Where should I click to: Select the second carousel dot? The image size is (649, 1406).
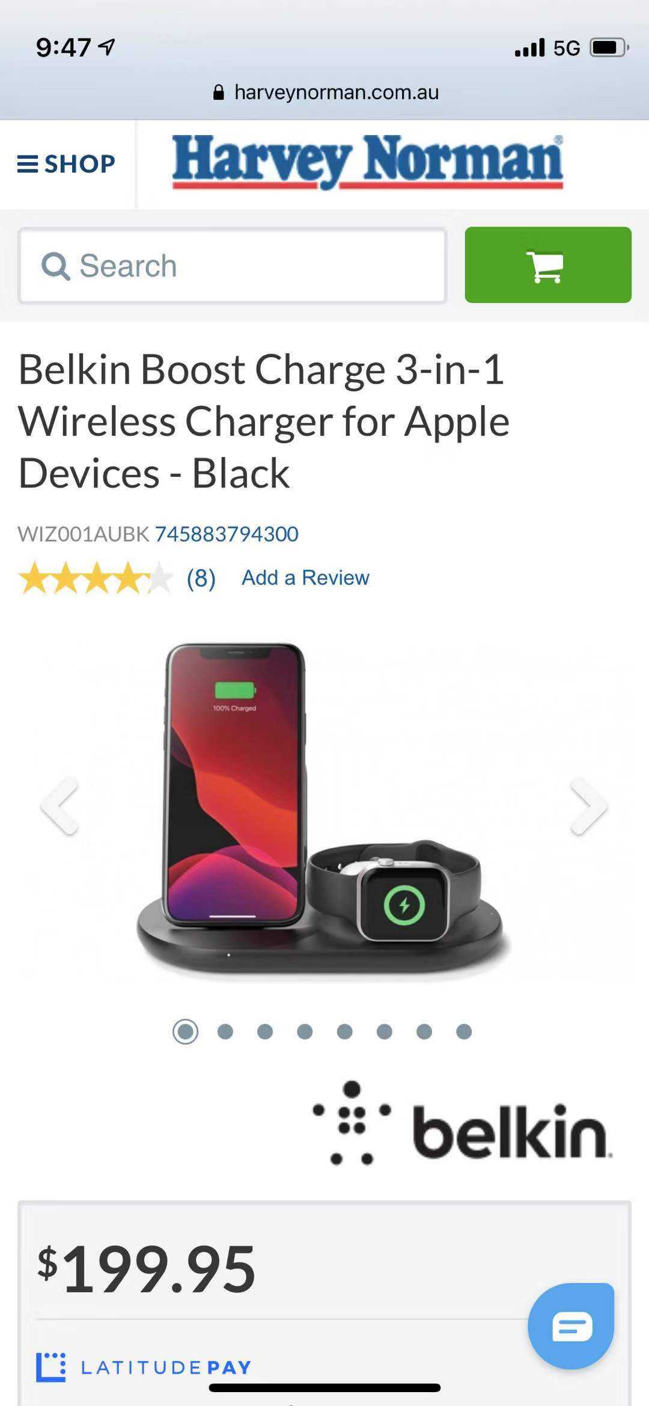pos(225,1032)
